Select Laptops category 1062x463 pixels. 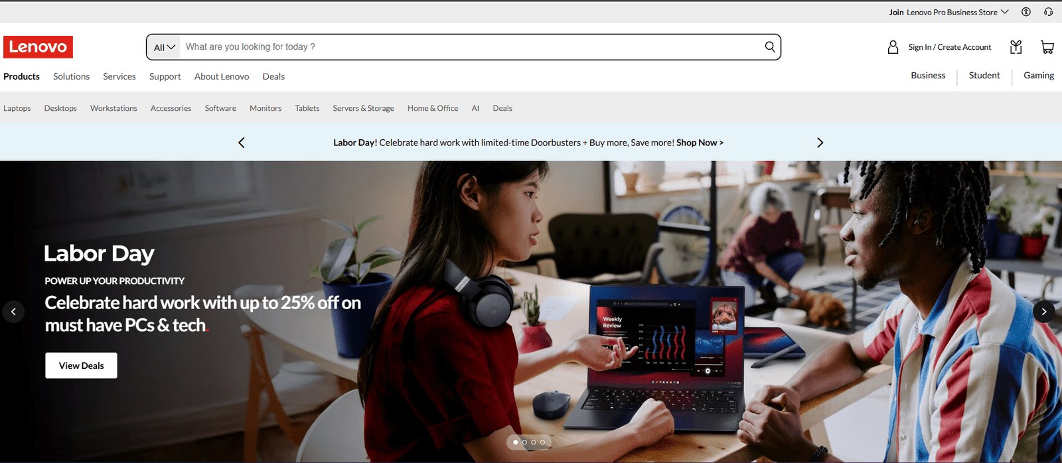click(x=17, y=108)
